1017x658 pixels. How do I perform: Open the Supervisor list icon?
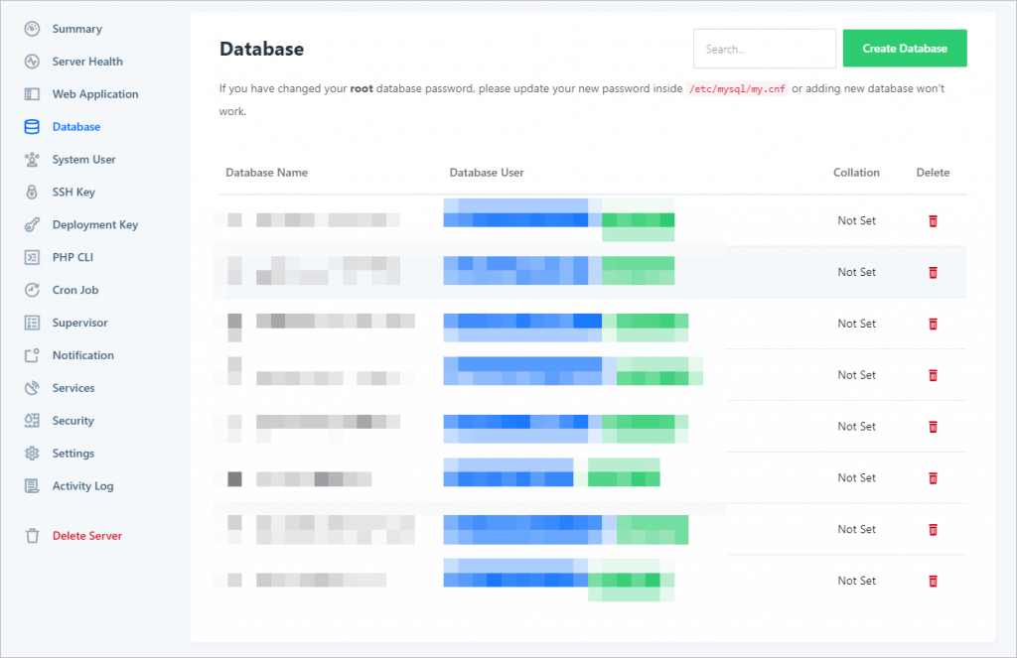coord(31,323)
